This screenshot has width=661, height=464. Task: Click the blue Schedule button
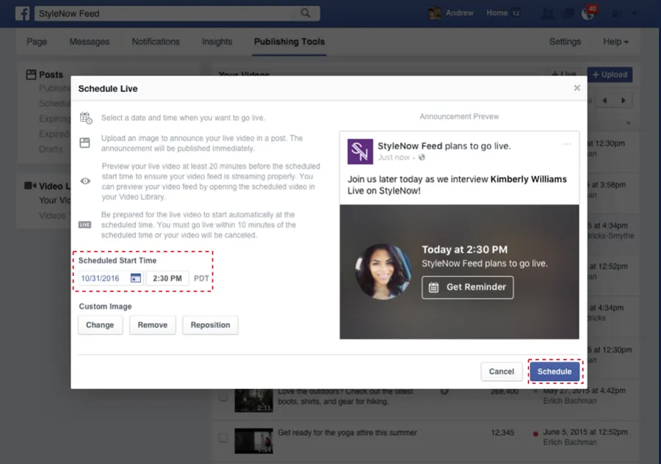click(x=555, y=371)
